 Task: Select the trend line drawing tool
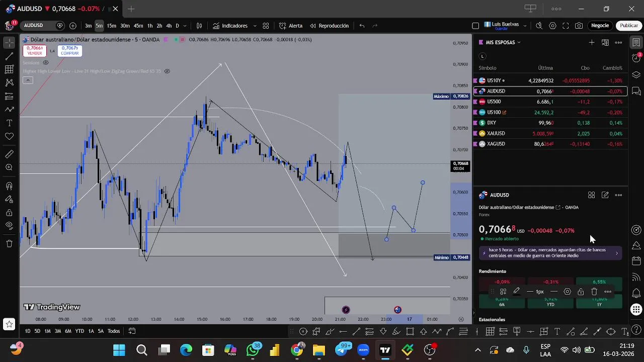[x=9, y=56]
